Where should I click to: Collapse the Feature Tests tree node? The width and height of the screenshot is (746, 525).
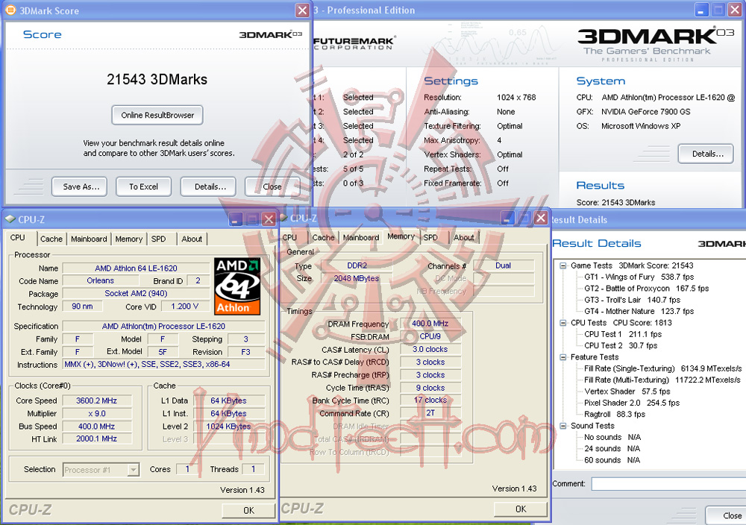click(562, 357)
